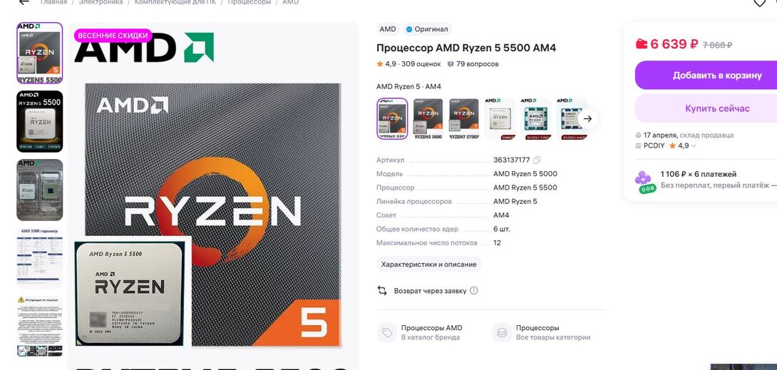Click the return via request arrows icon
777x370 pixels.
382,291
